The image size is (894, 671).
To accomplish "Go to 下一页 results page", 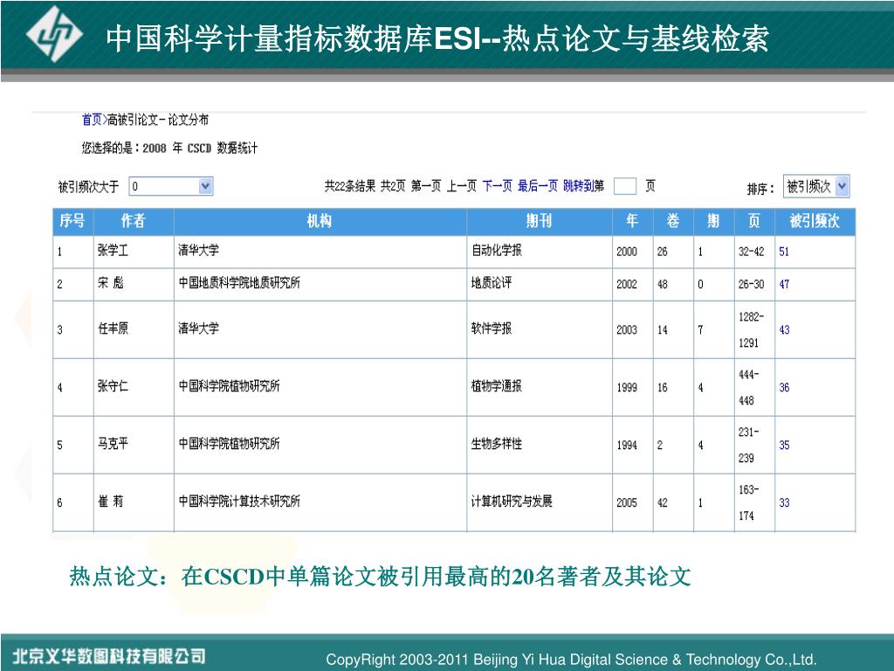I will [x=497, y=186].
